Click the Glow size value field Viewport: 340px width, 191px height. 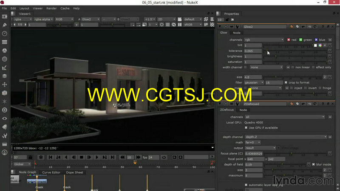253,77
